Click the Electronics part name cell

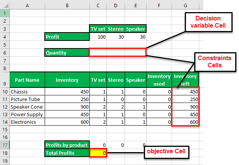click(27, 122)
